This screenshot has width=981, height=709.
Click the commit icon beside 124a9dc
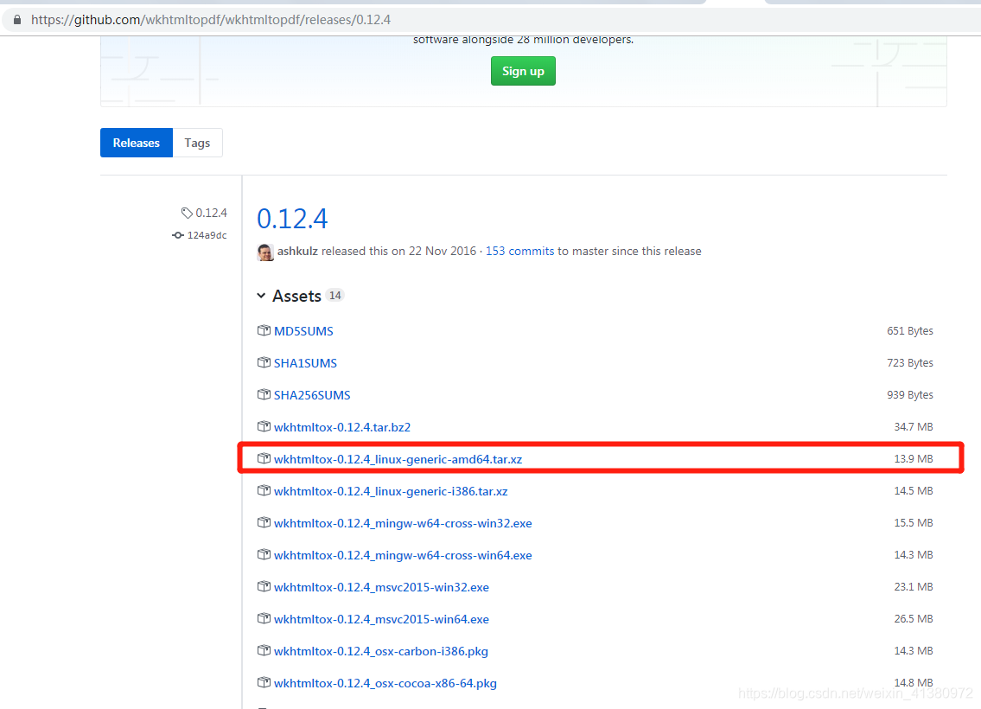(178, 235)
